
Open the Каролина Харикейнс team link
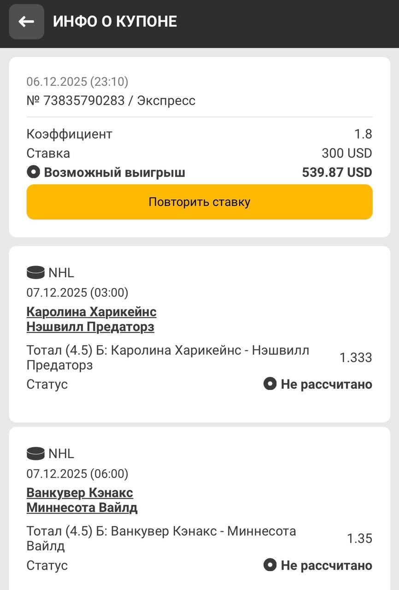[91, 312]
